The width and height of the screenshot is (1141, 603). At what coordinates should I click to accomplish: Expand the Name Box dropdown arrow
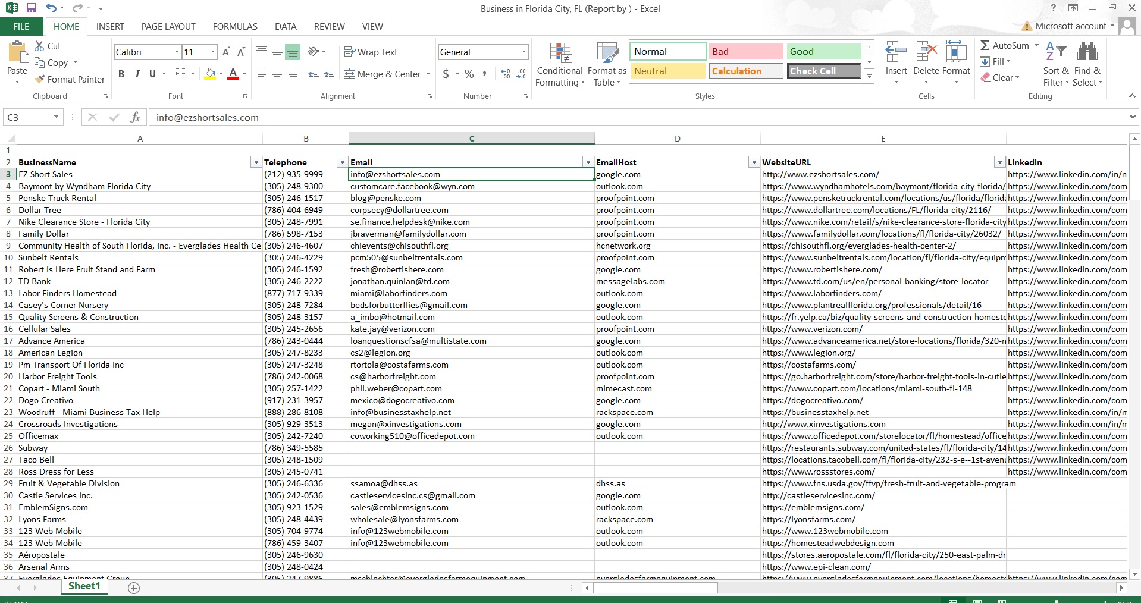point(57,117)
